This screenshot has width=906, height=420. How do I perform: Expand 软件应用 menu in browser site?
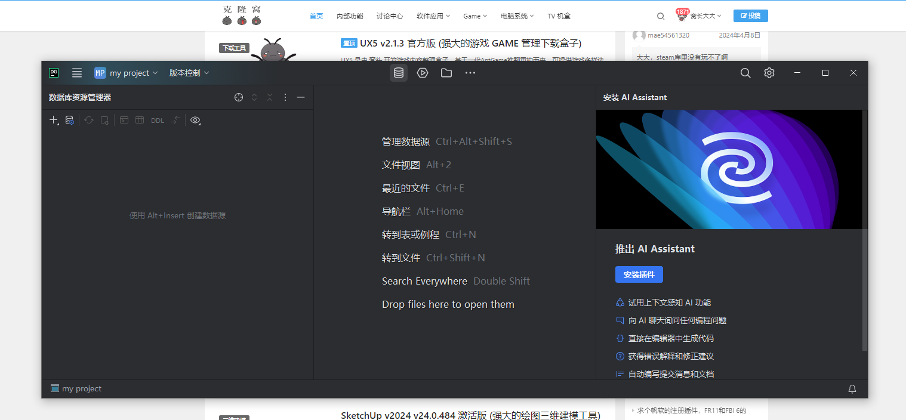[433, 16]
